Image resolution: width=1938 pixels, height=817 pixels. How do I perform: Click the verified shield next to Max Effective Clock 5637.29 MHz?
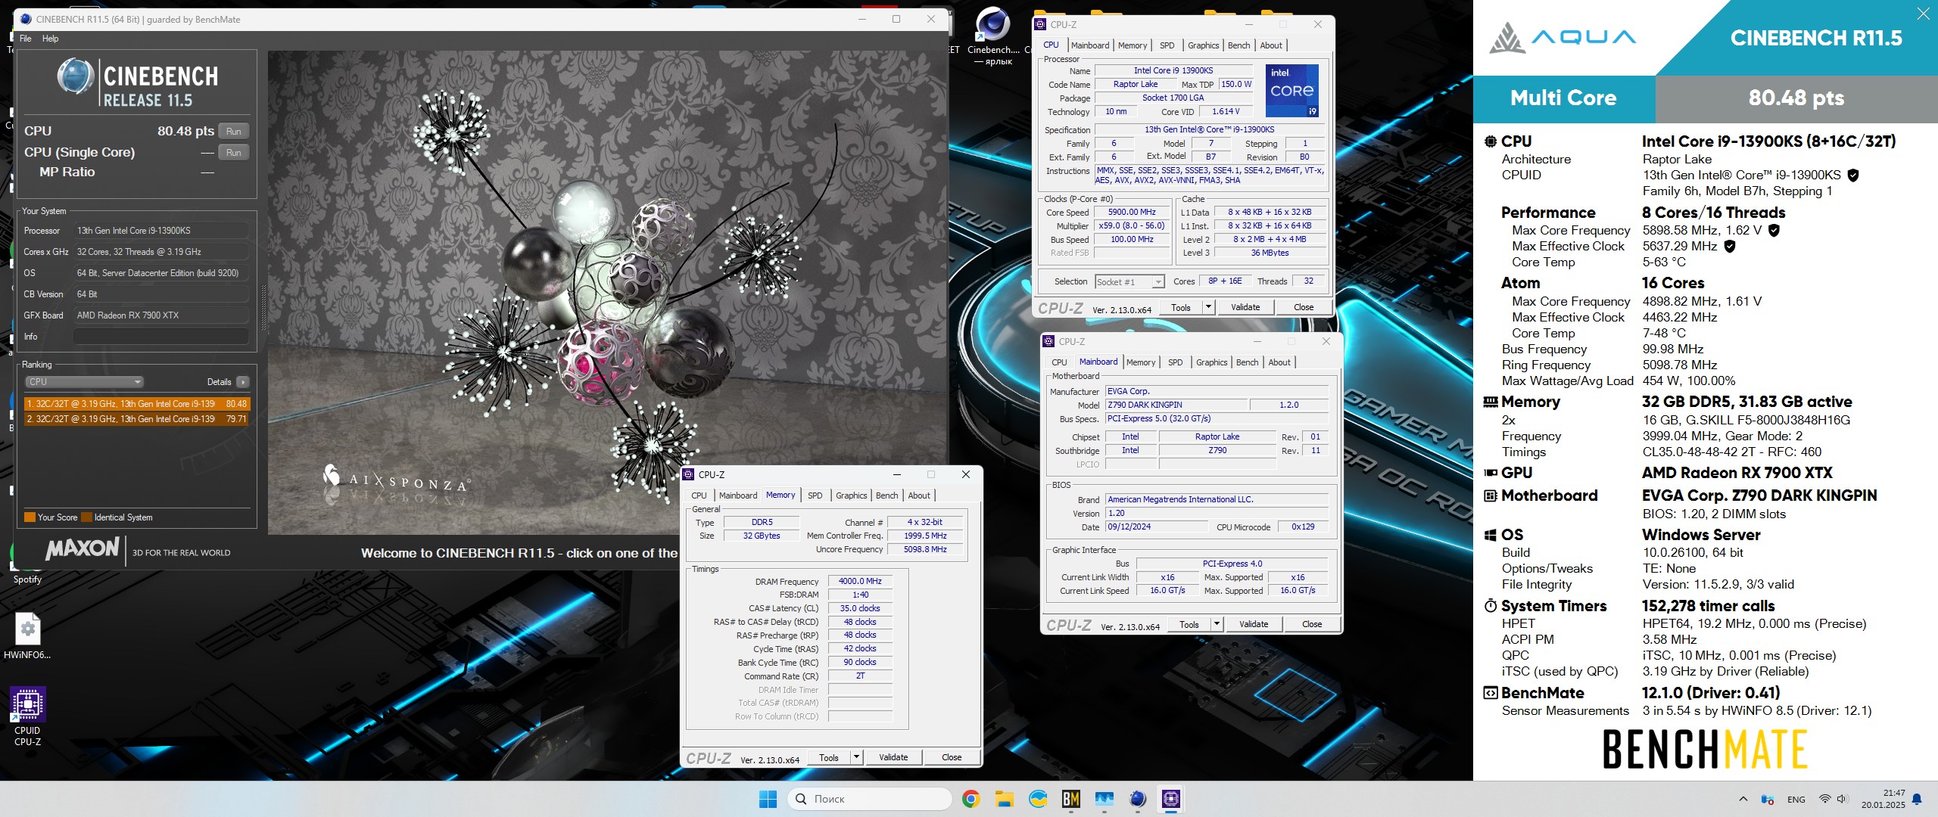[1730, 246]
